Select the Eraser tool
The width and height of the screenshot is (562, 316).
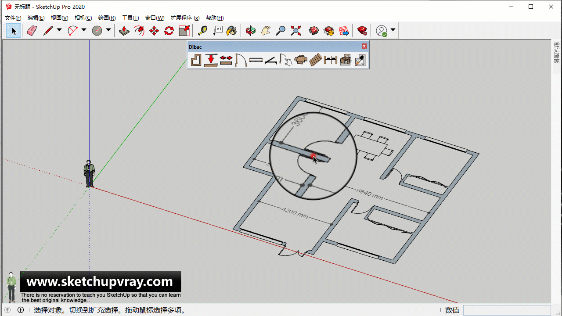32,31
